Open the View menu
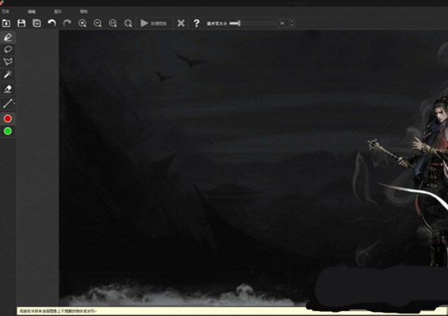Image resolution: width=448 pixels, height=316 pixels. (x=58, y=11)
